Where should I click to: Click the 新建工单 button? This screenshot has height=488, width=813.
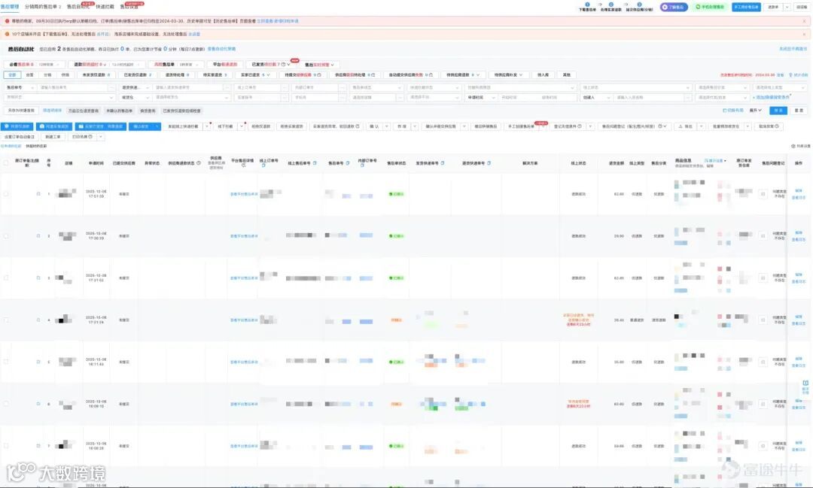click(53, 137)
